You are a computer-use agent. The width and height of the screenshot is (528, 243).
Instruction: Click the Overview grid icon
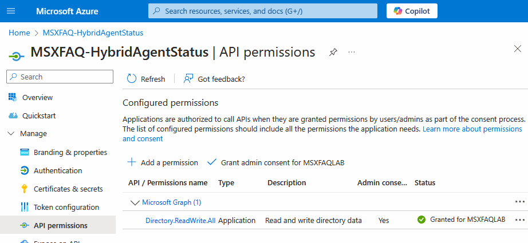point(13,97)
